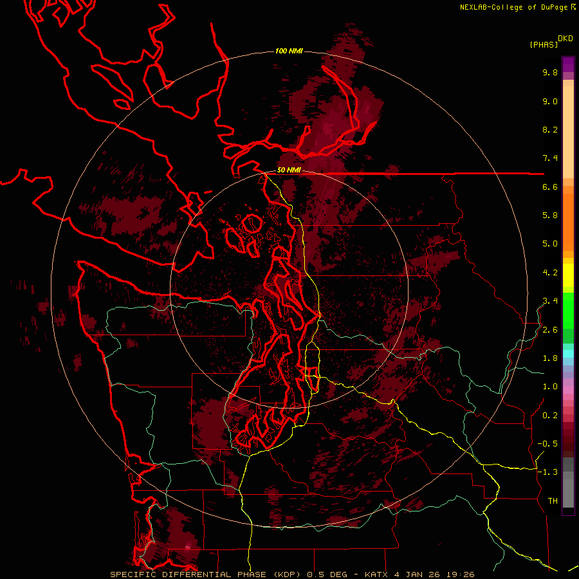Pick the yellow segment of the color bar
The image size is (579, 579).
(x=568, y=275)
